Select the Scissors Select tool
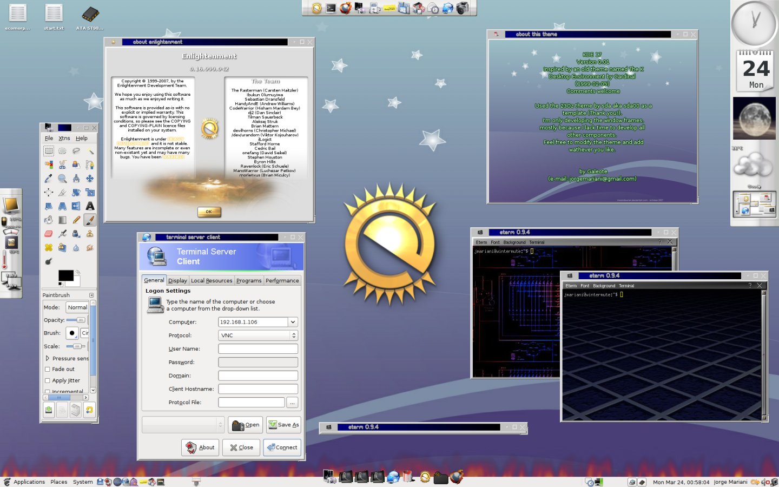The image size is (779, 487). (62, 164)
